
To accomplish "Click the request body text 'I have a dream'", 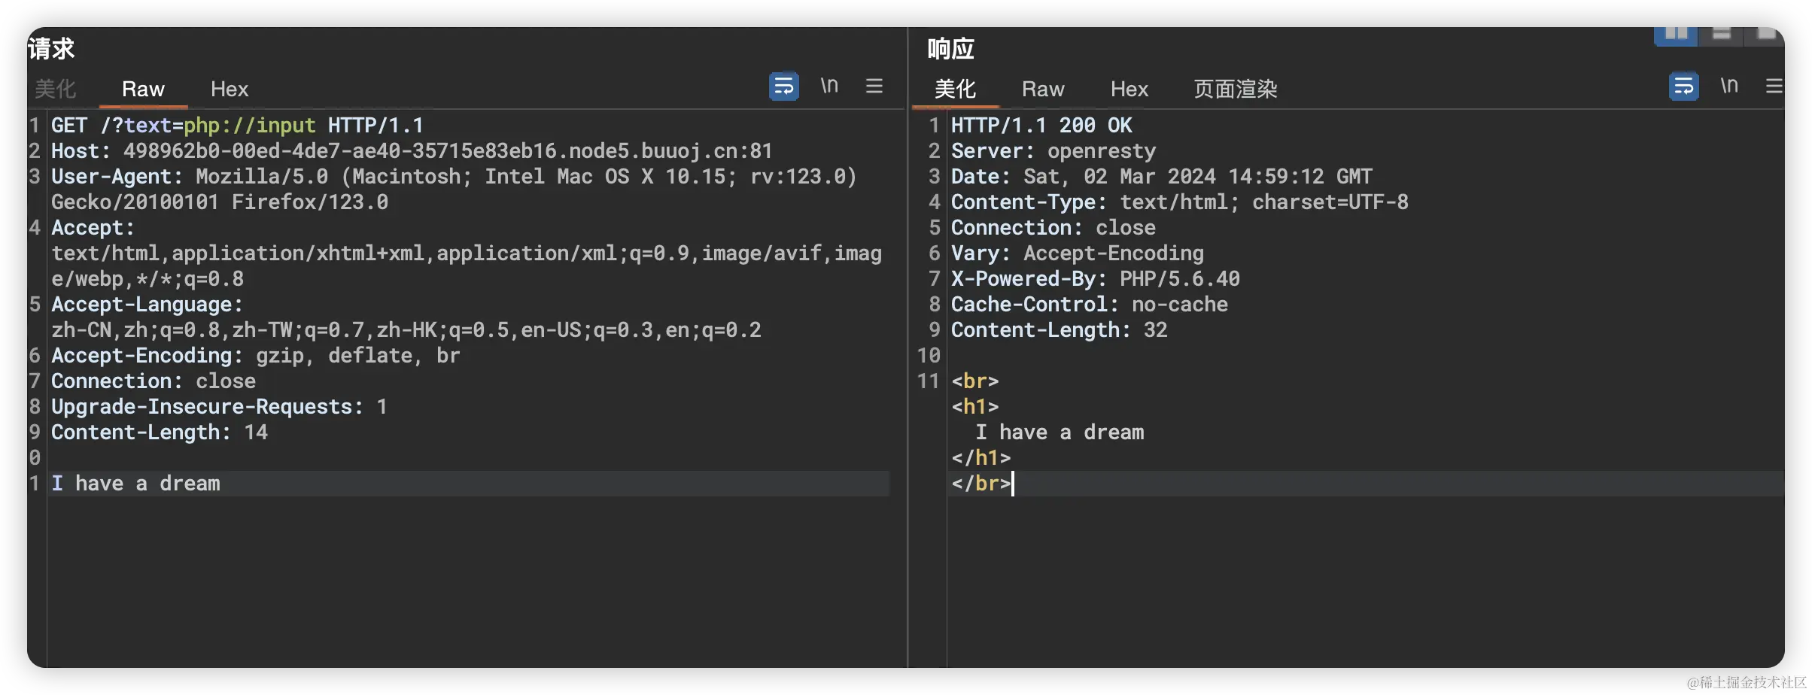I will tap(136, 484).
